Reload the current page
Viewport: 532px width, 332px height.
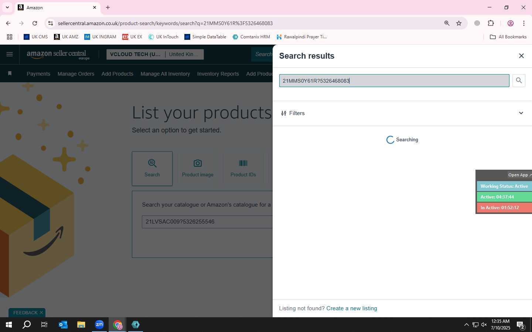(35, 23)
